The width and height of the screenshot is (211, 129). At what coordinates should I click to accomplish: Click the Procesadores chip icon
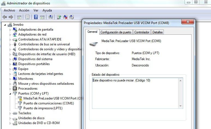point(15,89)
